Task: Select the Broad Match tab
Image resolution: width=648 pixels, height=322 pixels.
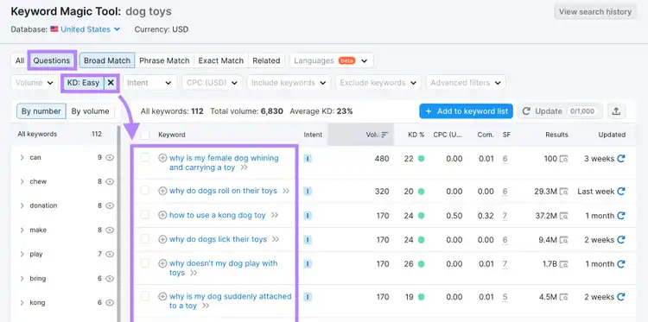Action: pyautogui.click(x=107, y=60)
